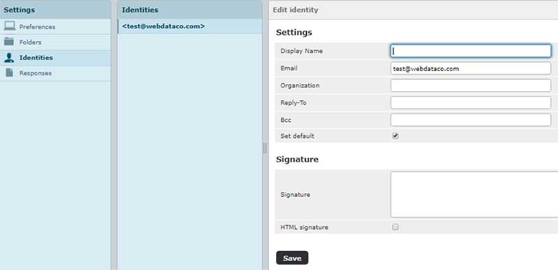Focus the Display Name field

click(x=470, y=51)
